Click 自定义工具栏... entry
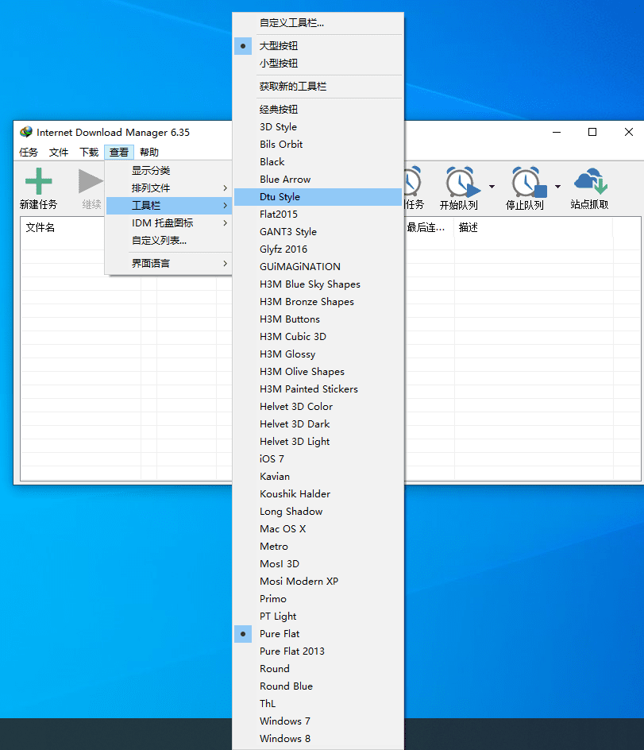Screen dimensions: 644x750 [318, 23]
